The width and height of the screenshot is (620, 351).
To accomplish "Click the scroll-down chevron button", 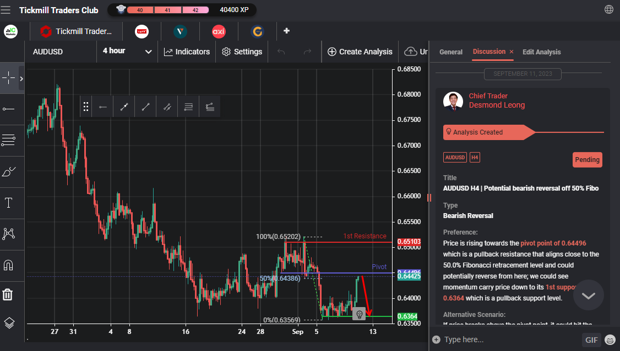I will point(589,296).
